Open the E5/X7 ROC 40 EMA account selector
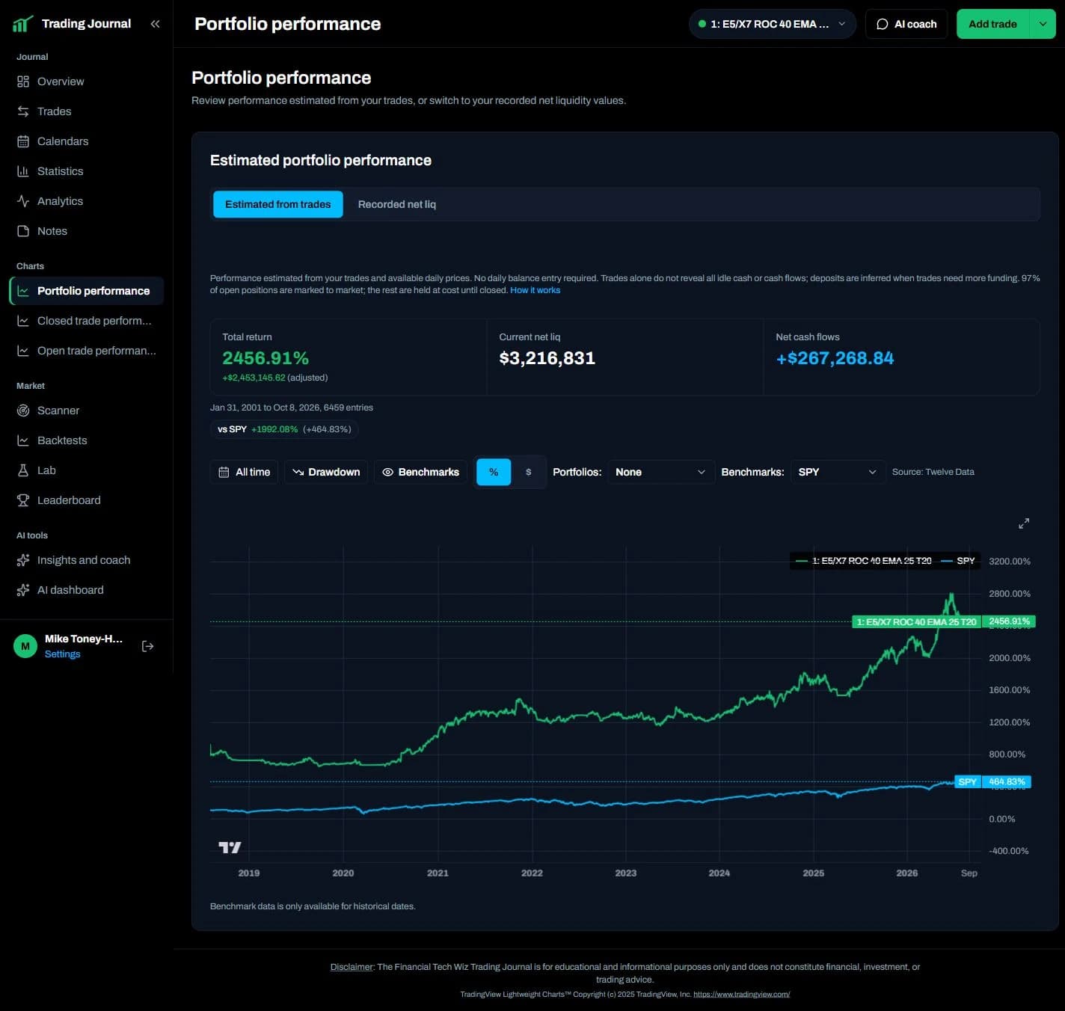This screenshot has height=1011, width=1065. tap(772, 24)
